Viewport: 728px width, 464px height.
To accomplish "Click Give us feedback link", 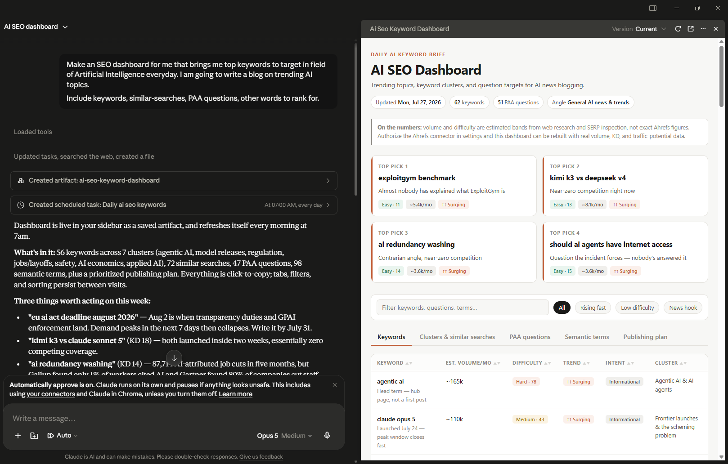I will click(261, 457).
